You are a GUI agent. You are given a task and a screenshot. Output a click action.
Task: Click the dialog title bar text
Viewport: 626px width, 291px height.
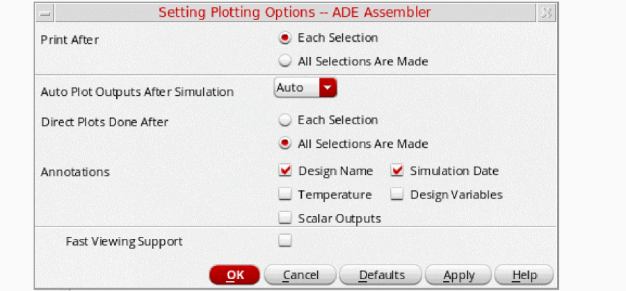click(x=294, y=13)
